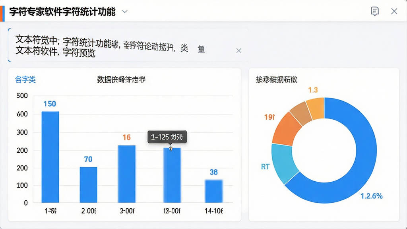Close the dashboard with the header X
The height and width of the screenshot is (229, 407).
[x=394, y=11]
